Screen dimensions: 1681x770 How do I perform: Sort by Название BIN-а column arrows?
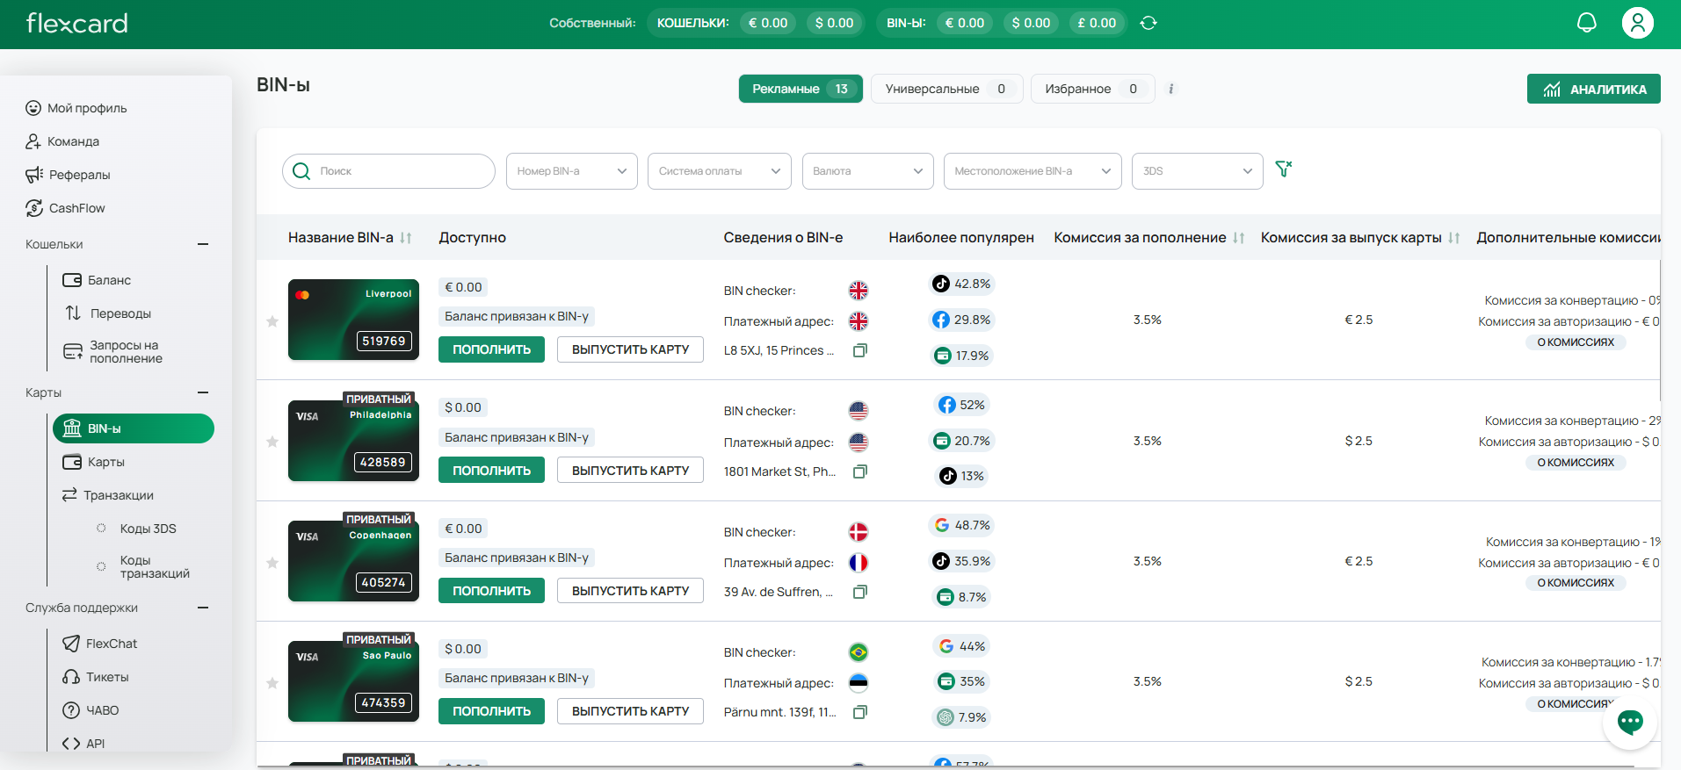406,238
